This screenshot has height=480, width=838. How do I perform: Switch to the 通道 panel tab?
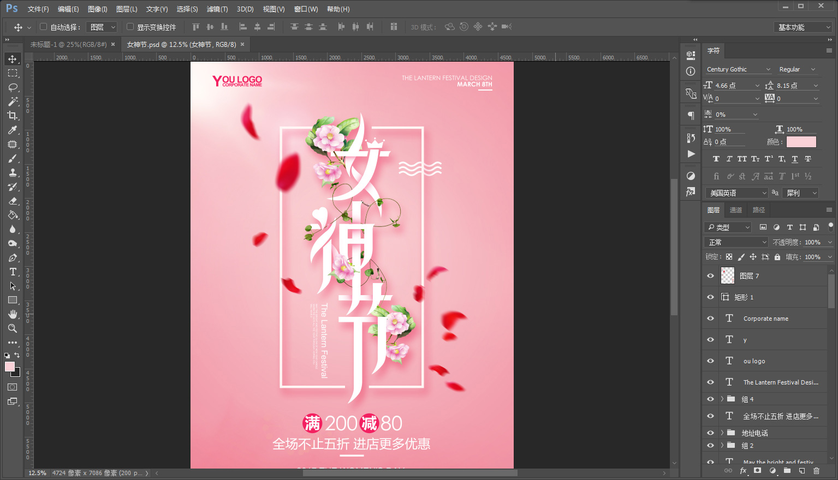coord(736,210)
